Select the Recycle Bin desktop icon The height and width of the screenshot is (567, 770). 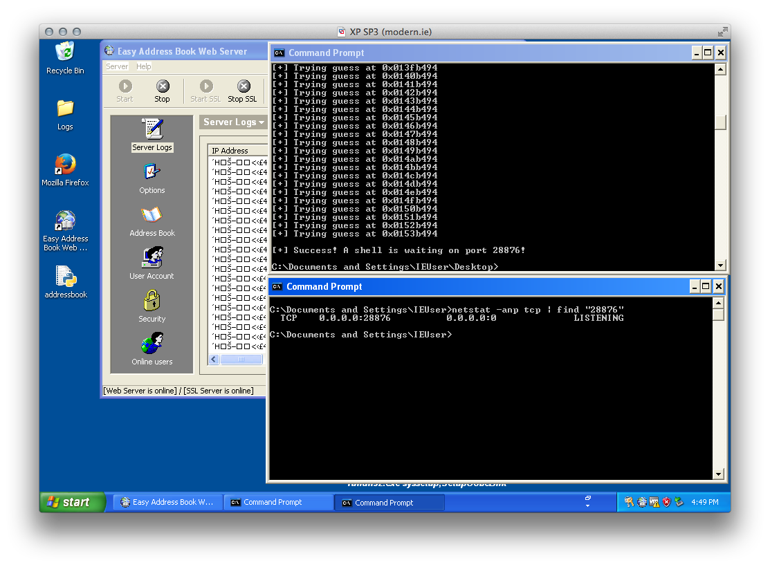65,58
